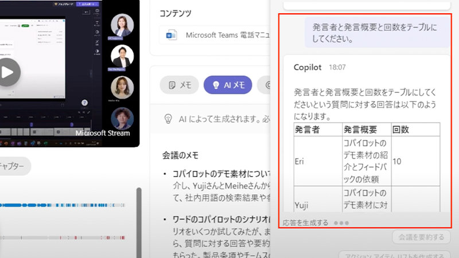Switch to the メモ tab
This screenshot has height=258, width=459.
[179, 85]
